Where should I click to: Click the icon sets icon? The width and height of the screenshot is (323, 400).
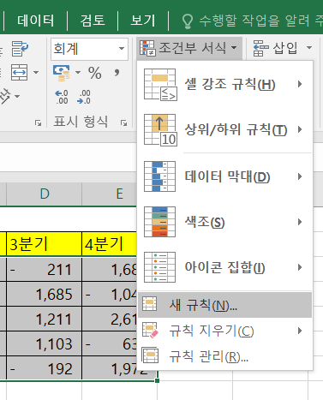(x=159, y=267)
